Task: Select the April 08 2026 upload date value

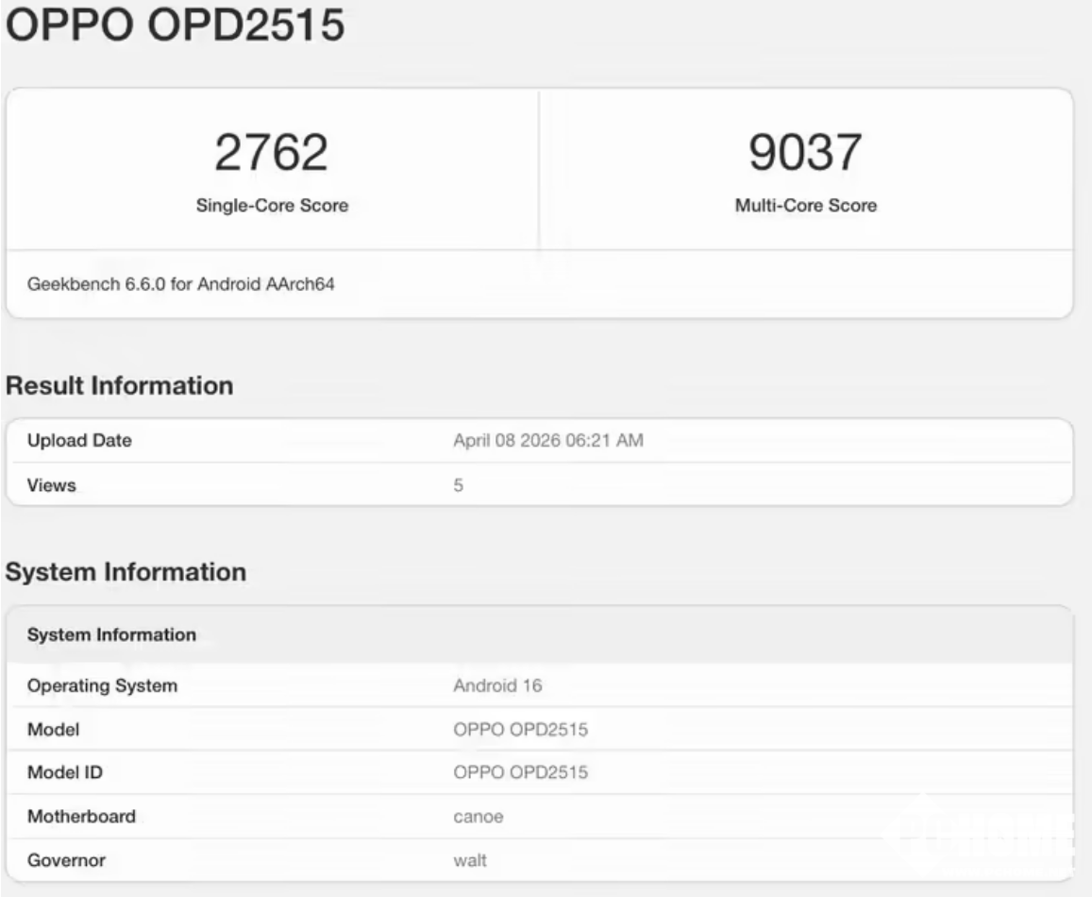Action: coord(548,441)
